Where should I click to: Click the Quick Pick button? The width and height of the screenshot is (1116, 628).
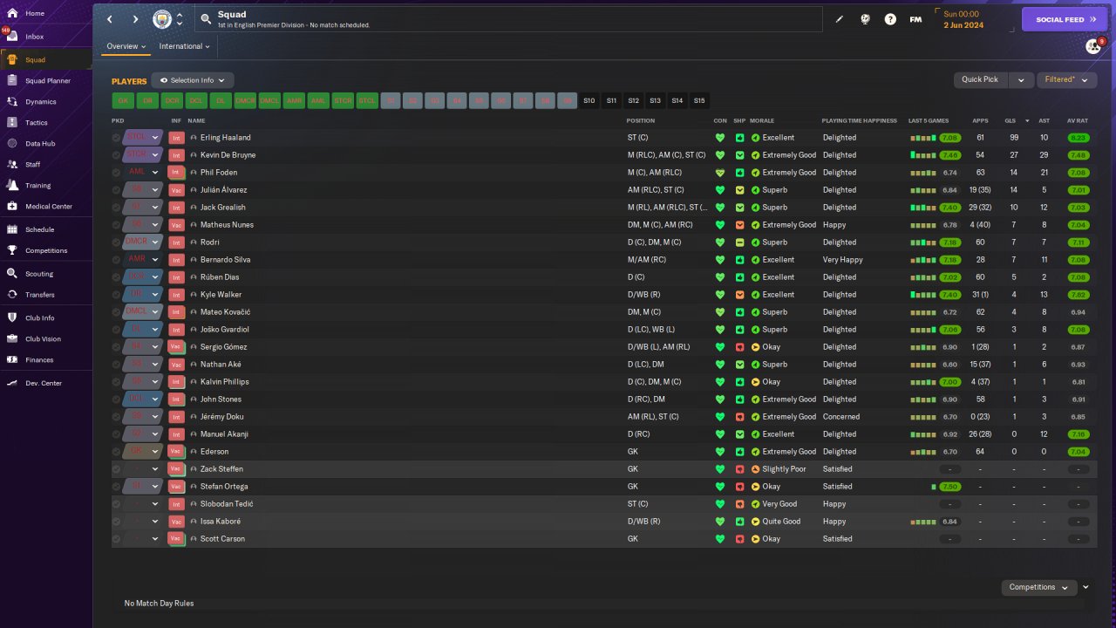tap(980, 79)
